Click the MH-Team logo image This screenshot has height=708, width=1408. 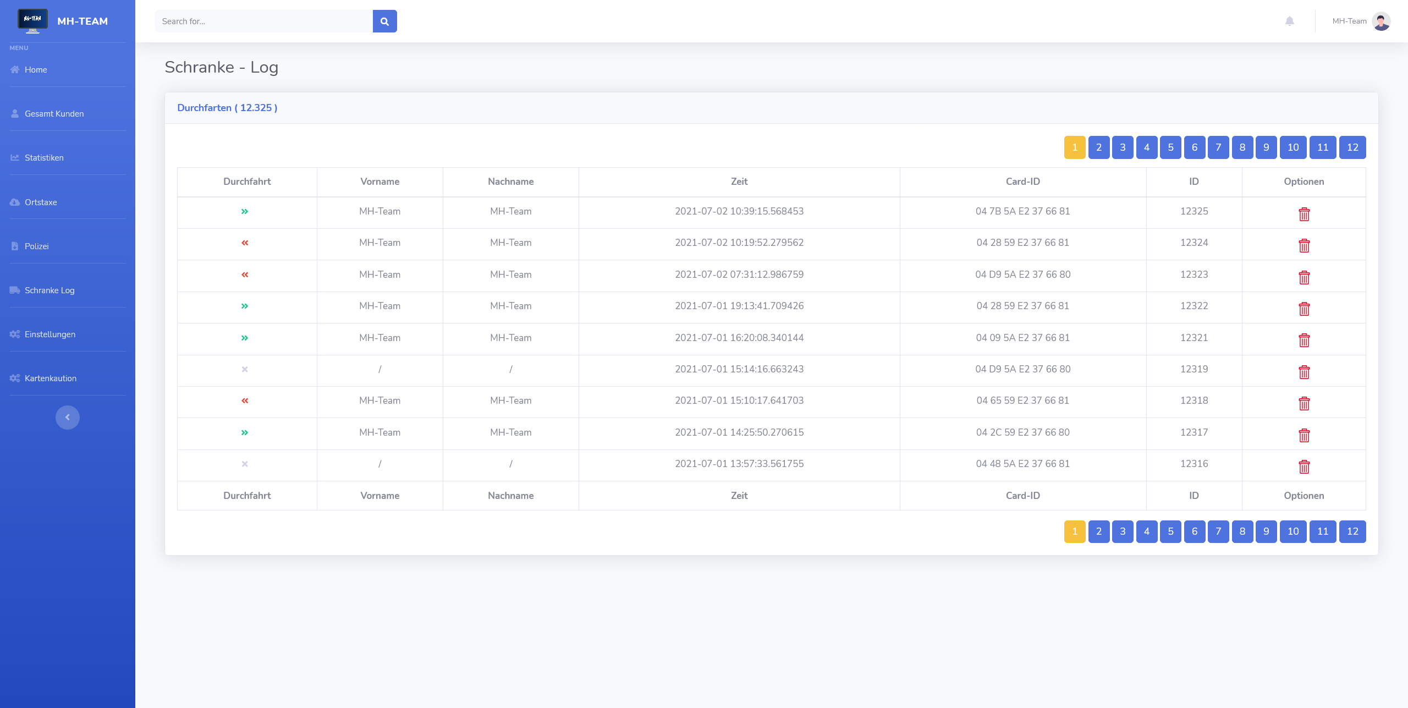tap(32, 21)
